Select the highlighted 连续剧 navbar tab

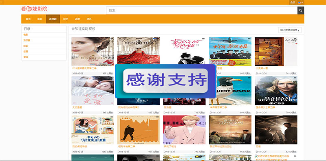[x=53, y=19]
